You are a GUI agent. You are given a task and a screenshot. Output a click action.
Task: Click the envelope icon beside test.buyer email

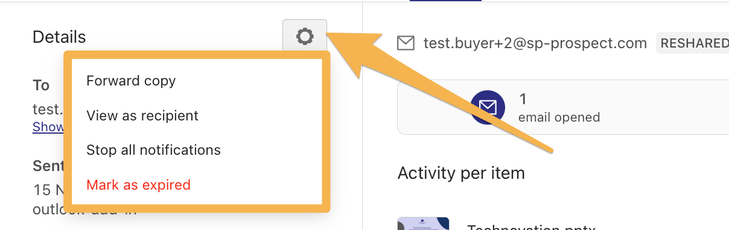tap(406, 43)
